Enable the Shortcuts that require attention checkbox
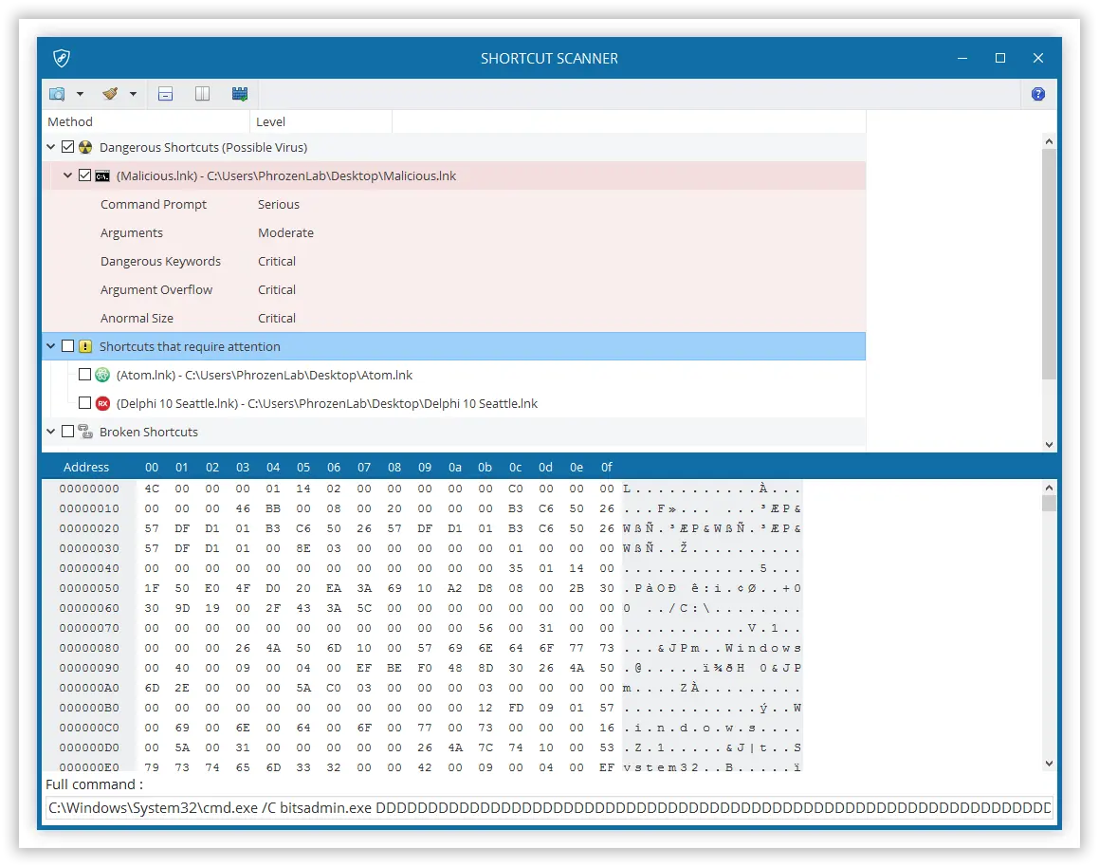The height and width of the screenshot is (867, 1099). (67, 345)
